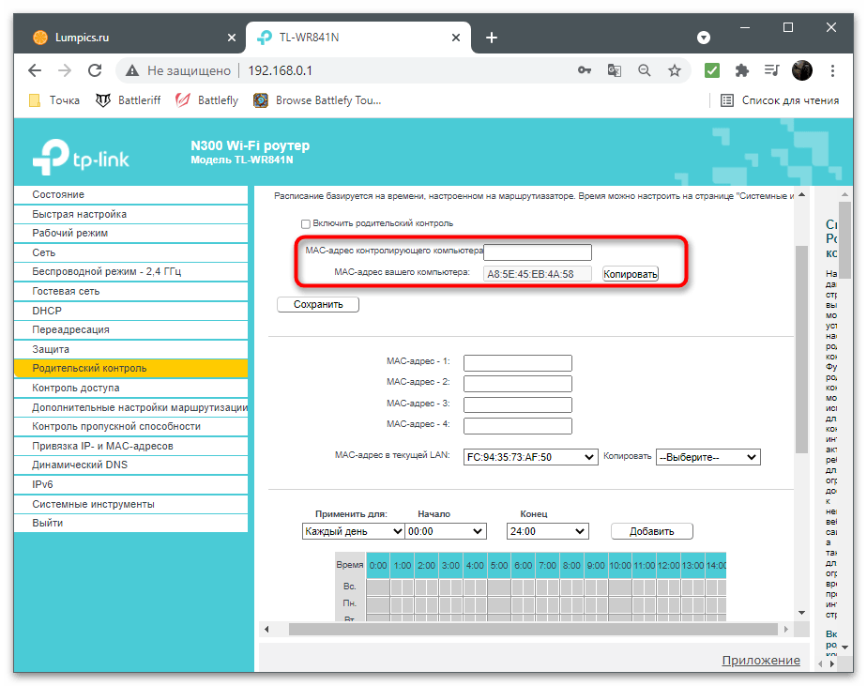
Task: Click the MAC-адрес - 1 input field
Action: pyautogui.click(x=518, y=363)
